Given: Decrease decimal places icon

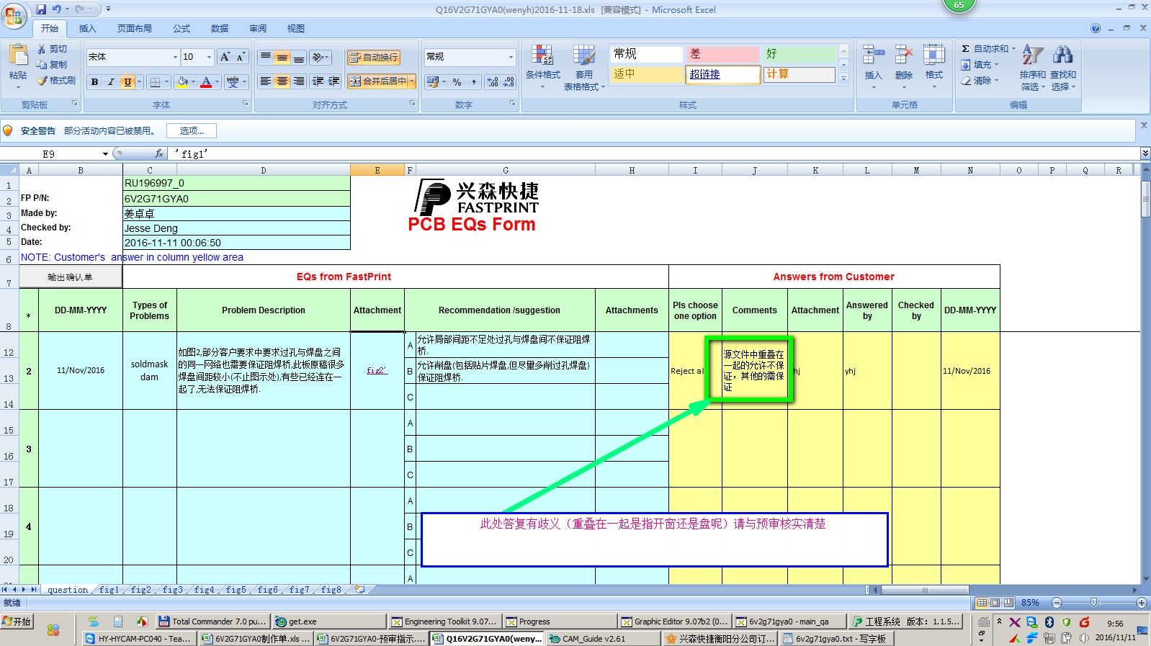Looking at the screenshot, I should pos(509,82).
